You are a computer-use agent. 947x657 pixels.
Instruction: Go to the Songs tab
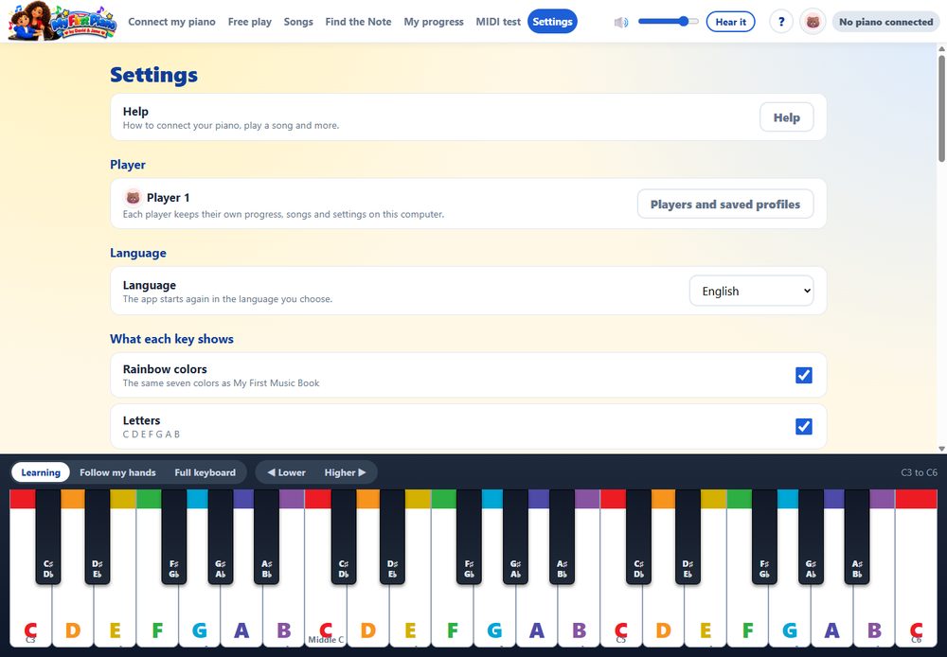pos(298,22)
